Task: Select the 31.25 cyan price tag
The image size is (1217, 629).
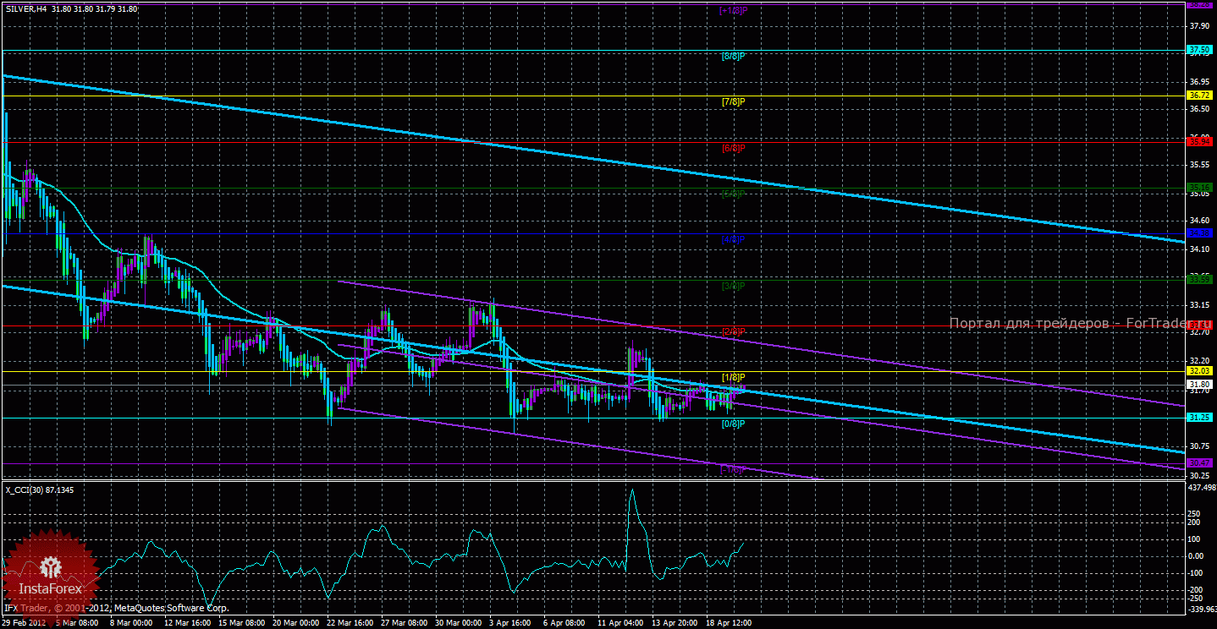Action: click(x=1200, y=417)
